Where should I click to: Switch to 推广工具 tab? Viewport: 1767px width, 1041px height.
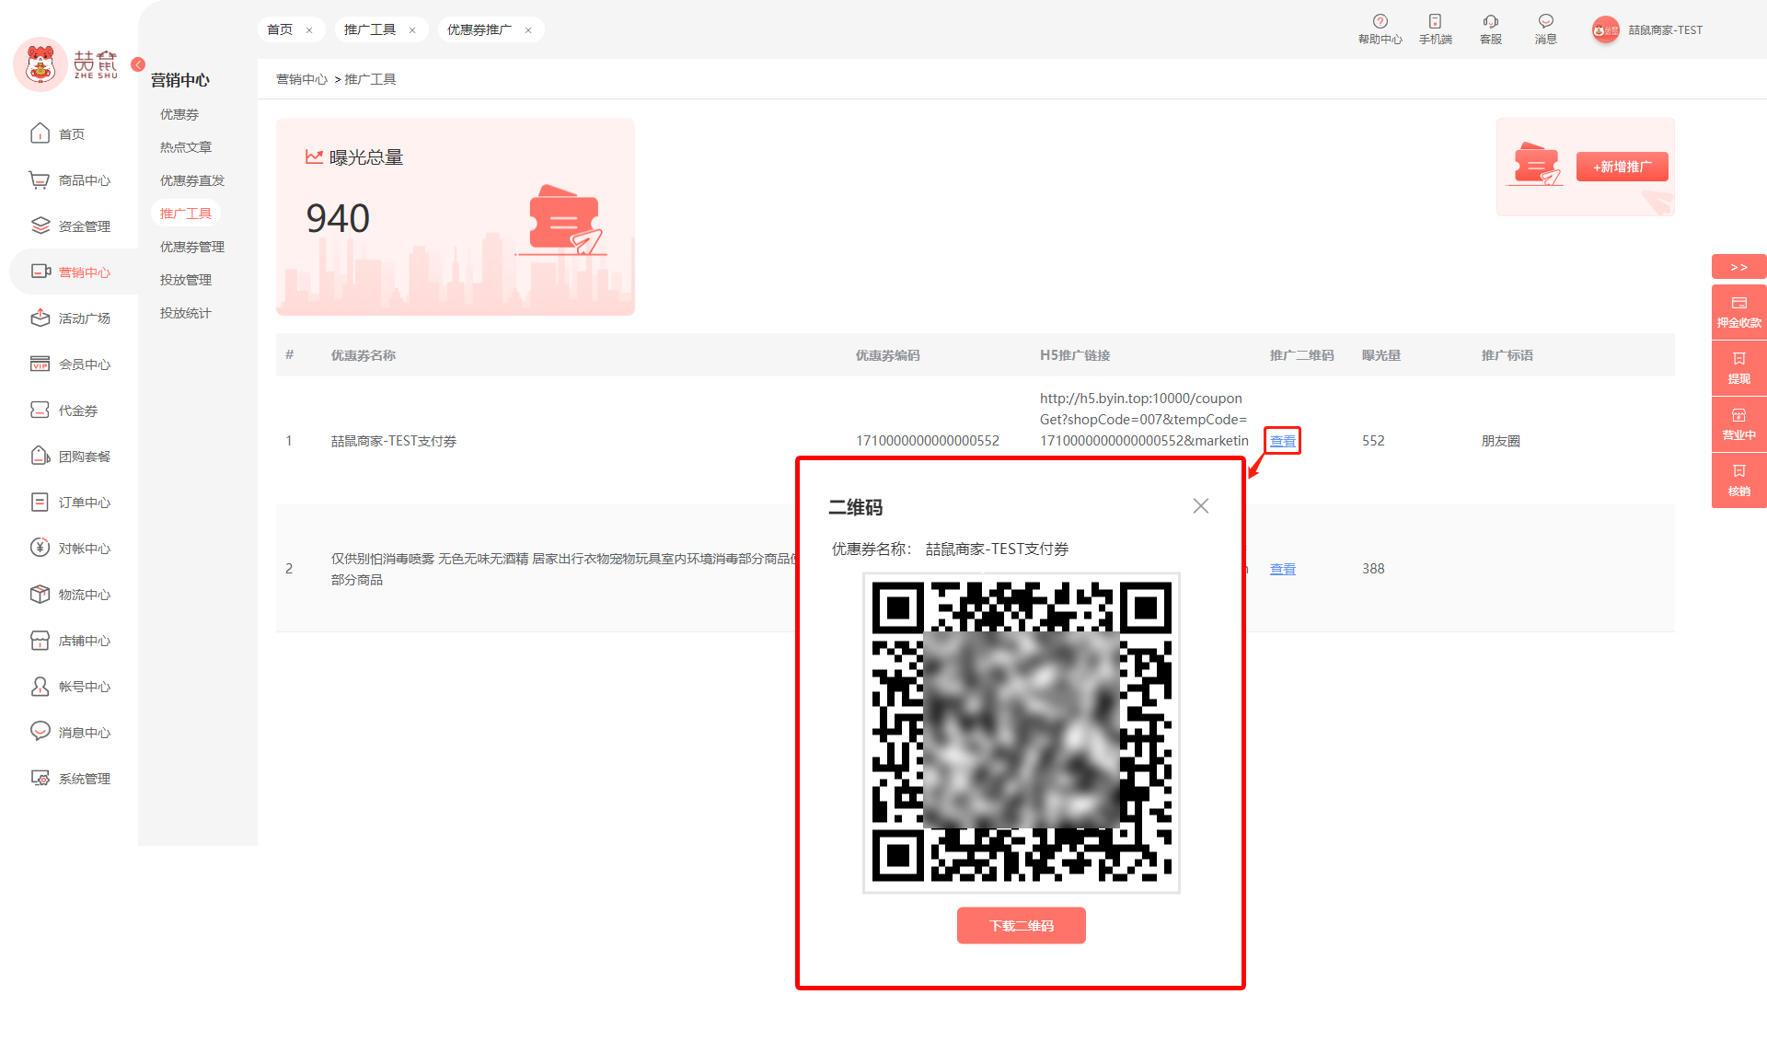(x=369, y=29)
